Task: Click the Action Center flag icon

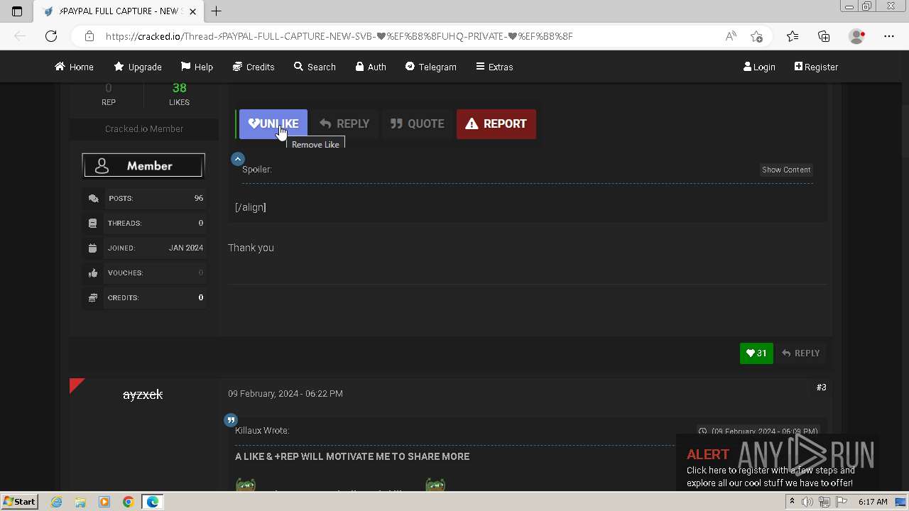Action: pos(842,502)
